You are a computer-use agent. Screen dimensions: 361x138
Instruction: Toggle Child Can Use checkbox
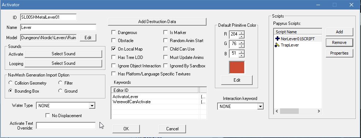165,49
